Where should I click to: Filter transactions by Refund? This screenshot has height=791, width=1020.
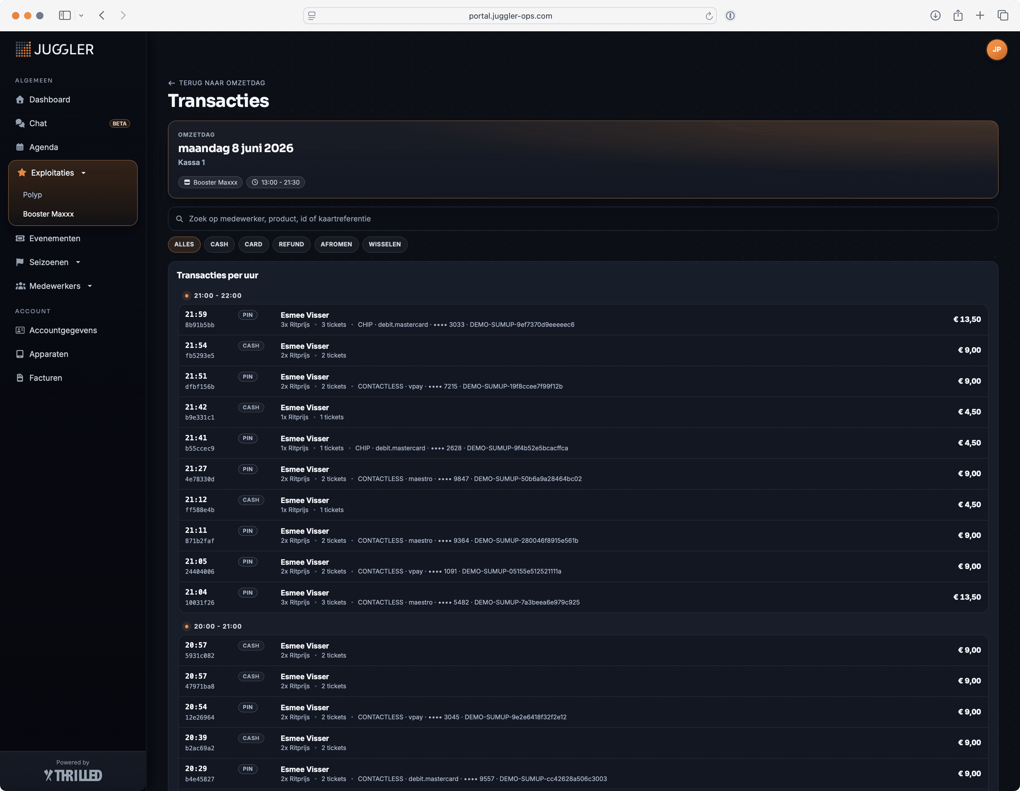291,245
